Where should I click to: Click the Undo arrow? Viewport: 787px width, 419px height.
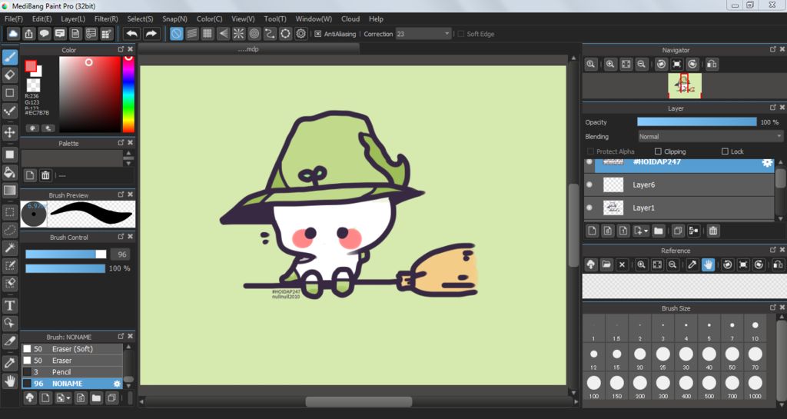coord(132,34)
